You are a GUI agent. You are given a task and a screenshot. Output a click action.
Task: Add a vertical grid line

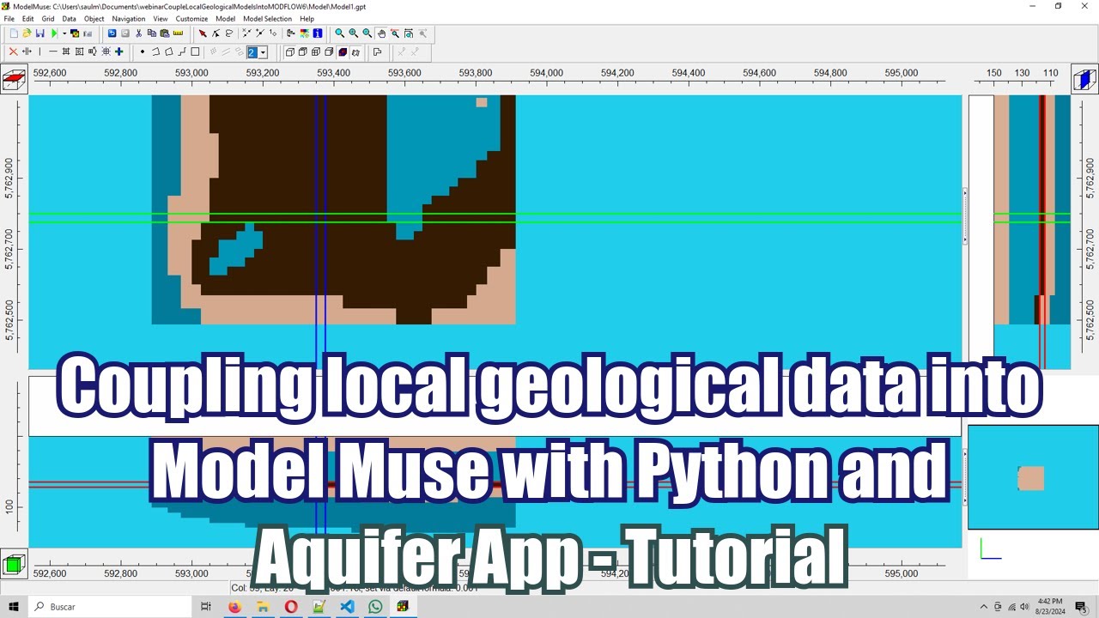pyautogui.click(x=39, y=51)
